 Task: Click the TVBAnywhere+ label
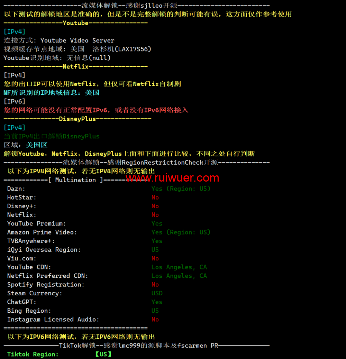click(31, 241)
